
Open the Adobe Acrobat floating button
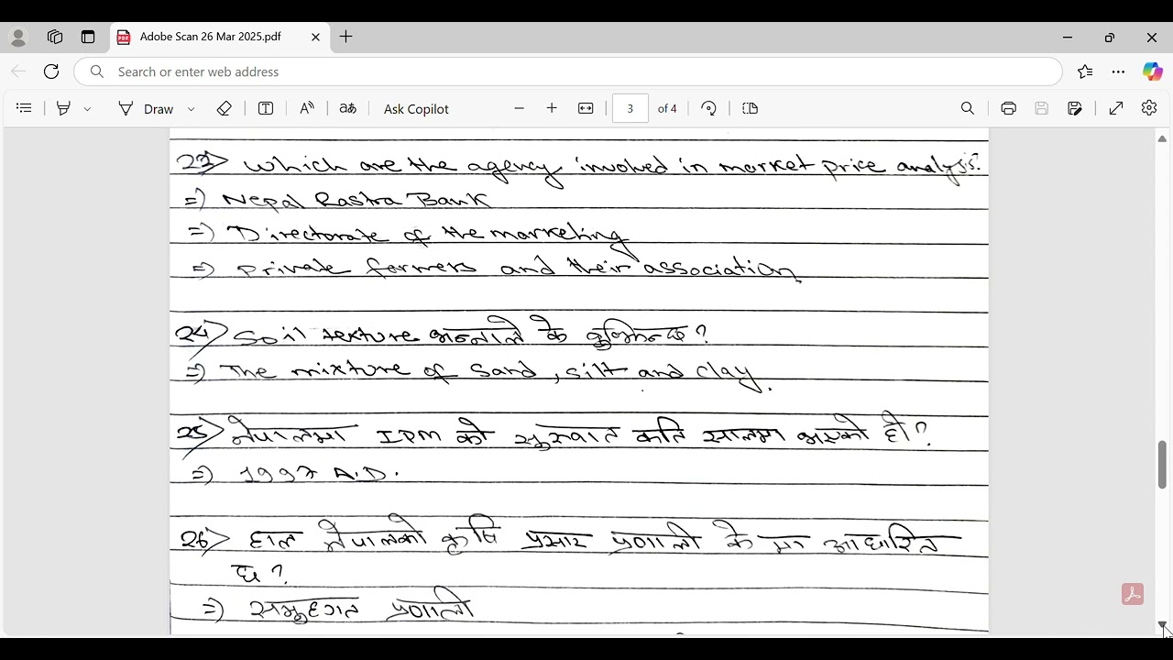(1133, 594)
